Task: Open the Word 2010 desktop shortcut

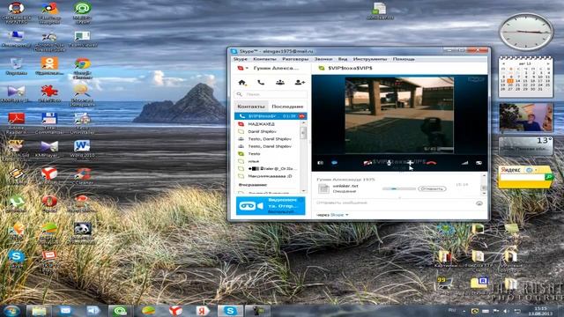Action: point(82,149)
